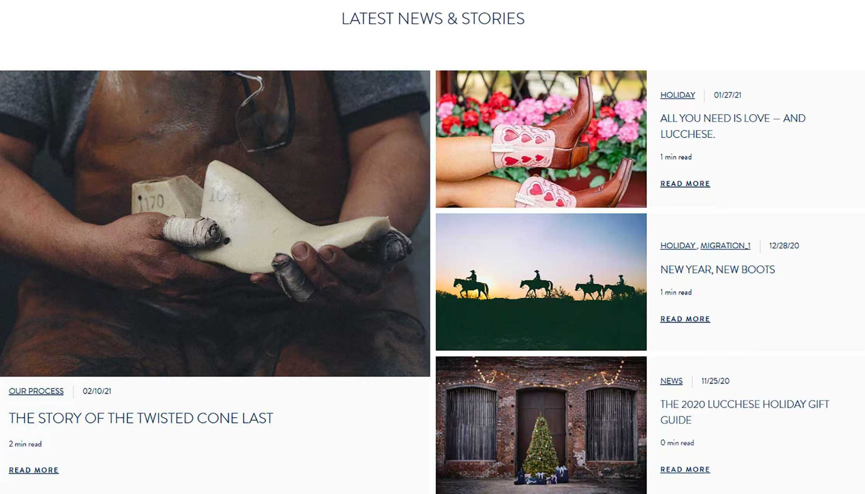Open the MIGRATION_1 tag link
This screenshot has width=865, height=494.
pyautogui.click(x=725, y=245)
